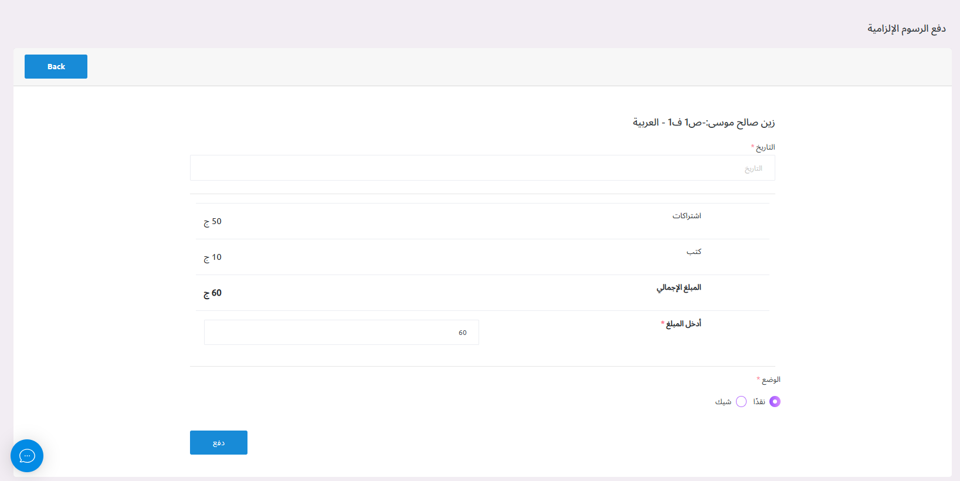This screenshot has height=481, width=960.
Task: Click the page title دفع الرسوم الإلزامية
Action: pyautogui.click(x=905, y=28)
